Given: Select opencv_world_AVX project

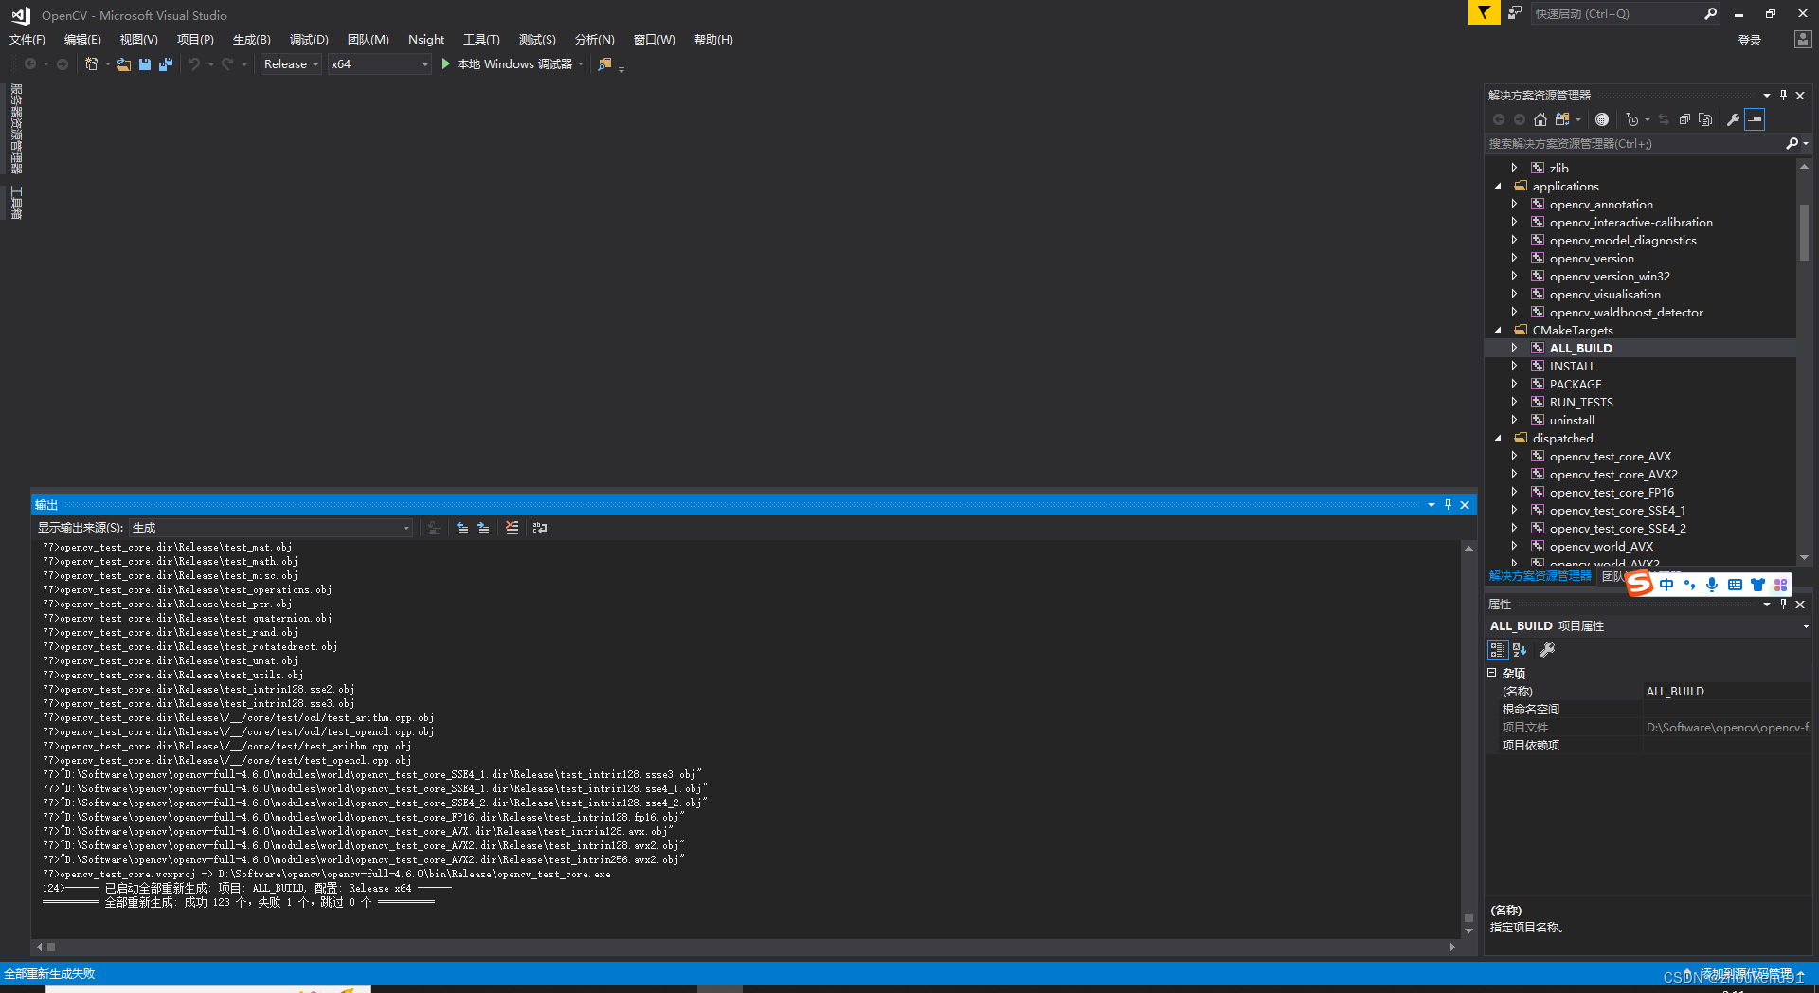Looking at the screenshot, I should (1601, 547).
